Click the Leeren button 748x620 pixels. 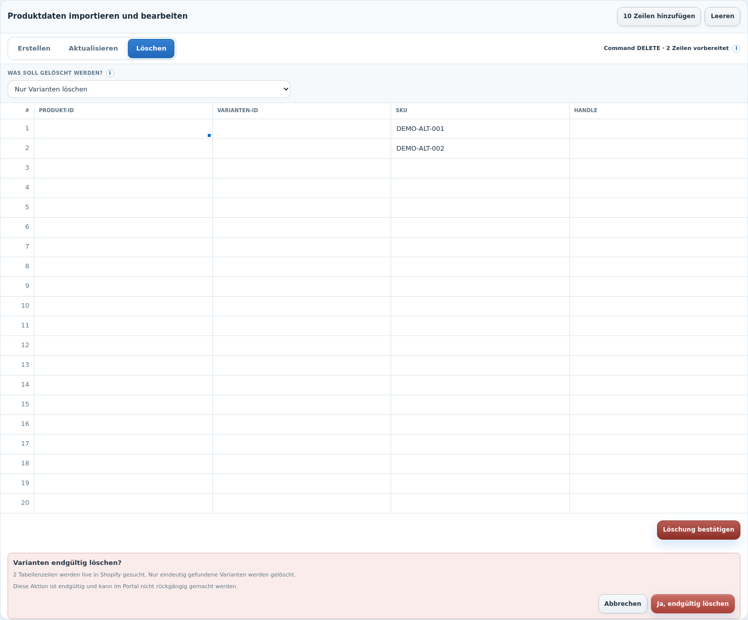coord(722,16)
